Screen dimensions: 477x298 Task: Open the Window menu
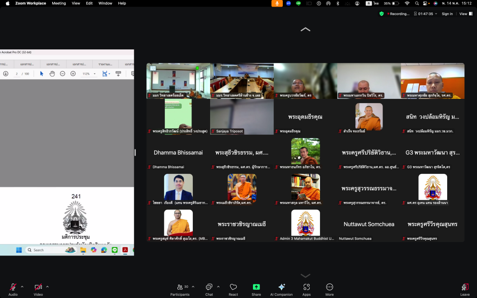105,3
